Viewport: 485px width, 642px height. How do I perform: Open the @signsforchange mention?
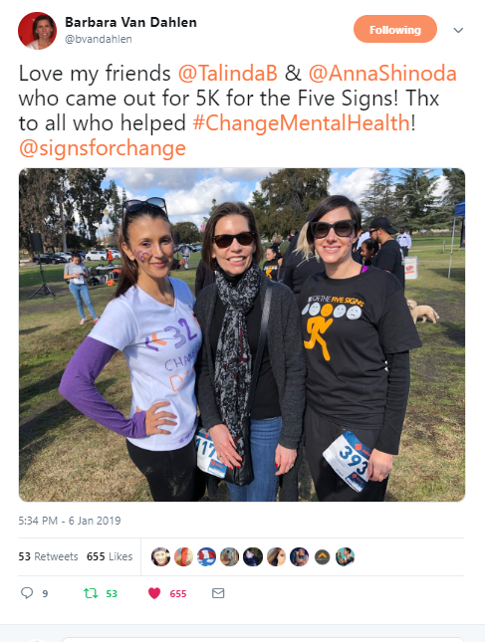[103, 148]
